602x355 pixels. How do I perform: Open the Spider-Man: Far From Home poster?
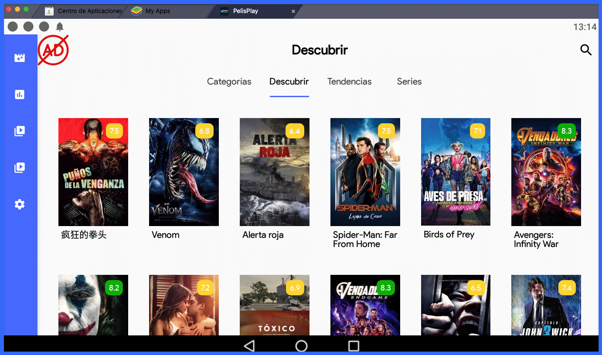point(365,172)
